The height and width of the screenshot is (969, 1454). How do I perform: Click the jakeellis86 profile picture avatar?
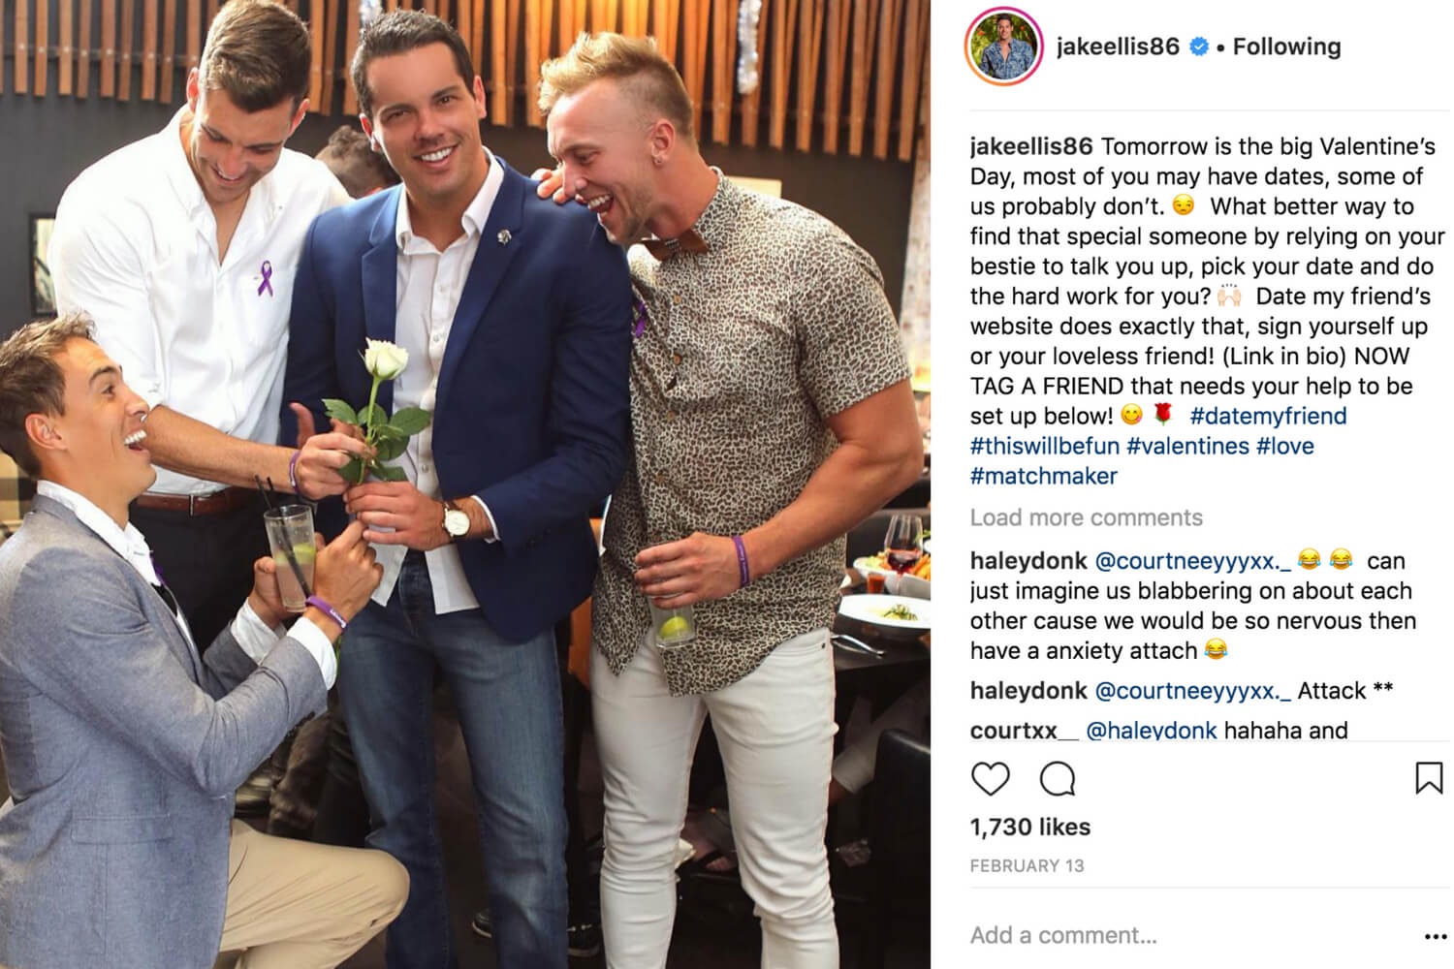[x=1003, y=47]
